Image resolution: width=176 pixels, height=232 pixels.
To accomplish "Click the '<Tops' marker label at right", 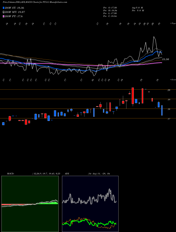I will (173, 24).
